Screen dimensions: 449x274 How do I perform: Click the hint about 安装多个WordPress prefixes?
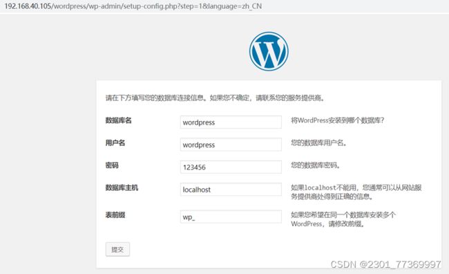[343, 219]
